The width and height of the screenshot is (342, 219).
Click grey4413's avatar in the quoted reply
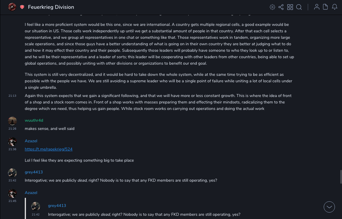(x=36, y=206)
